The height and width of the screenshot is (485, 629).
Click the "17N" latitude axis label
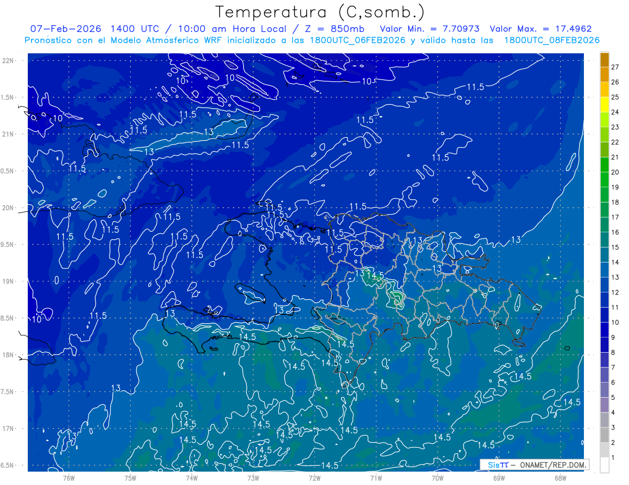point(8,428)
